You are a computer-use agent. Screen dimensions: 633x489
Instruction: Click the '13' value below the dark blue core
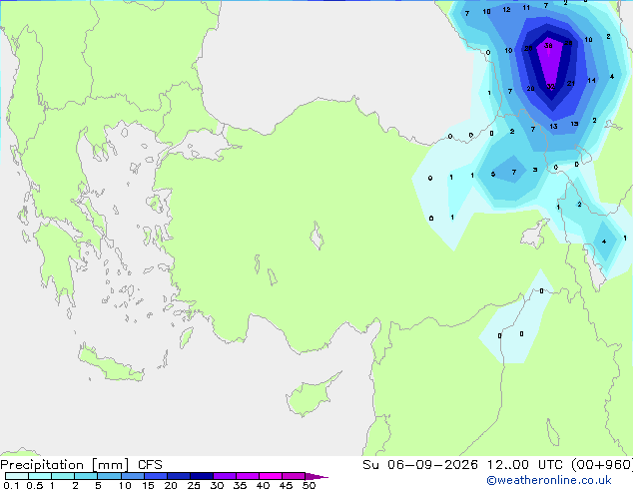tap(553, 127)
